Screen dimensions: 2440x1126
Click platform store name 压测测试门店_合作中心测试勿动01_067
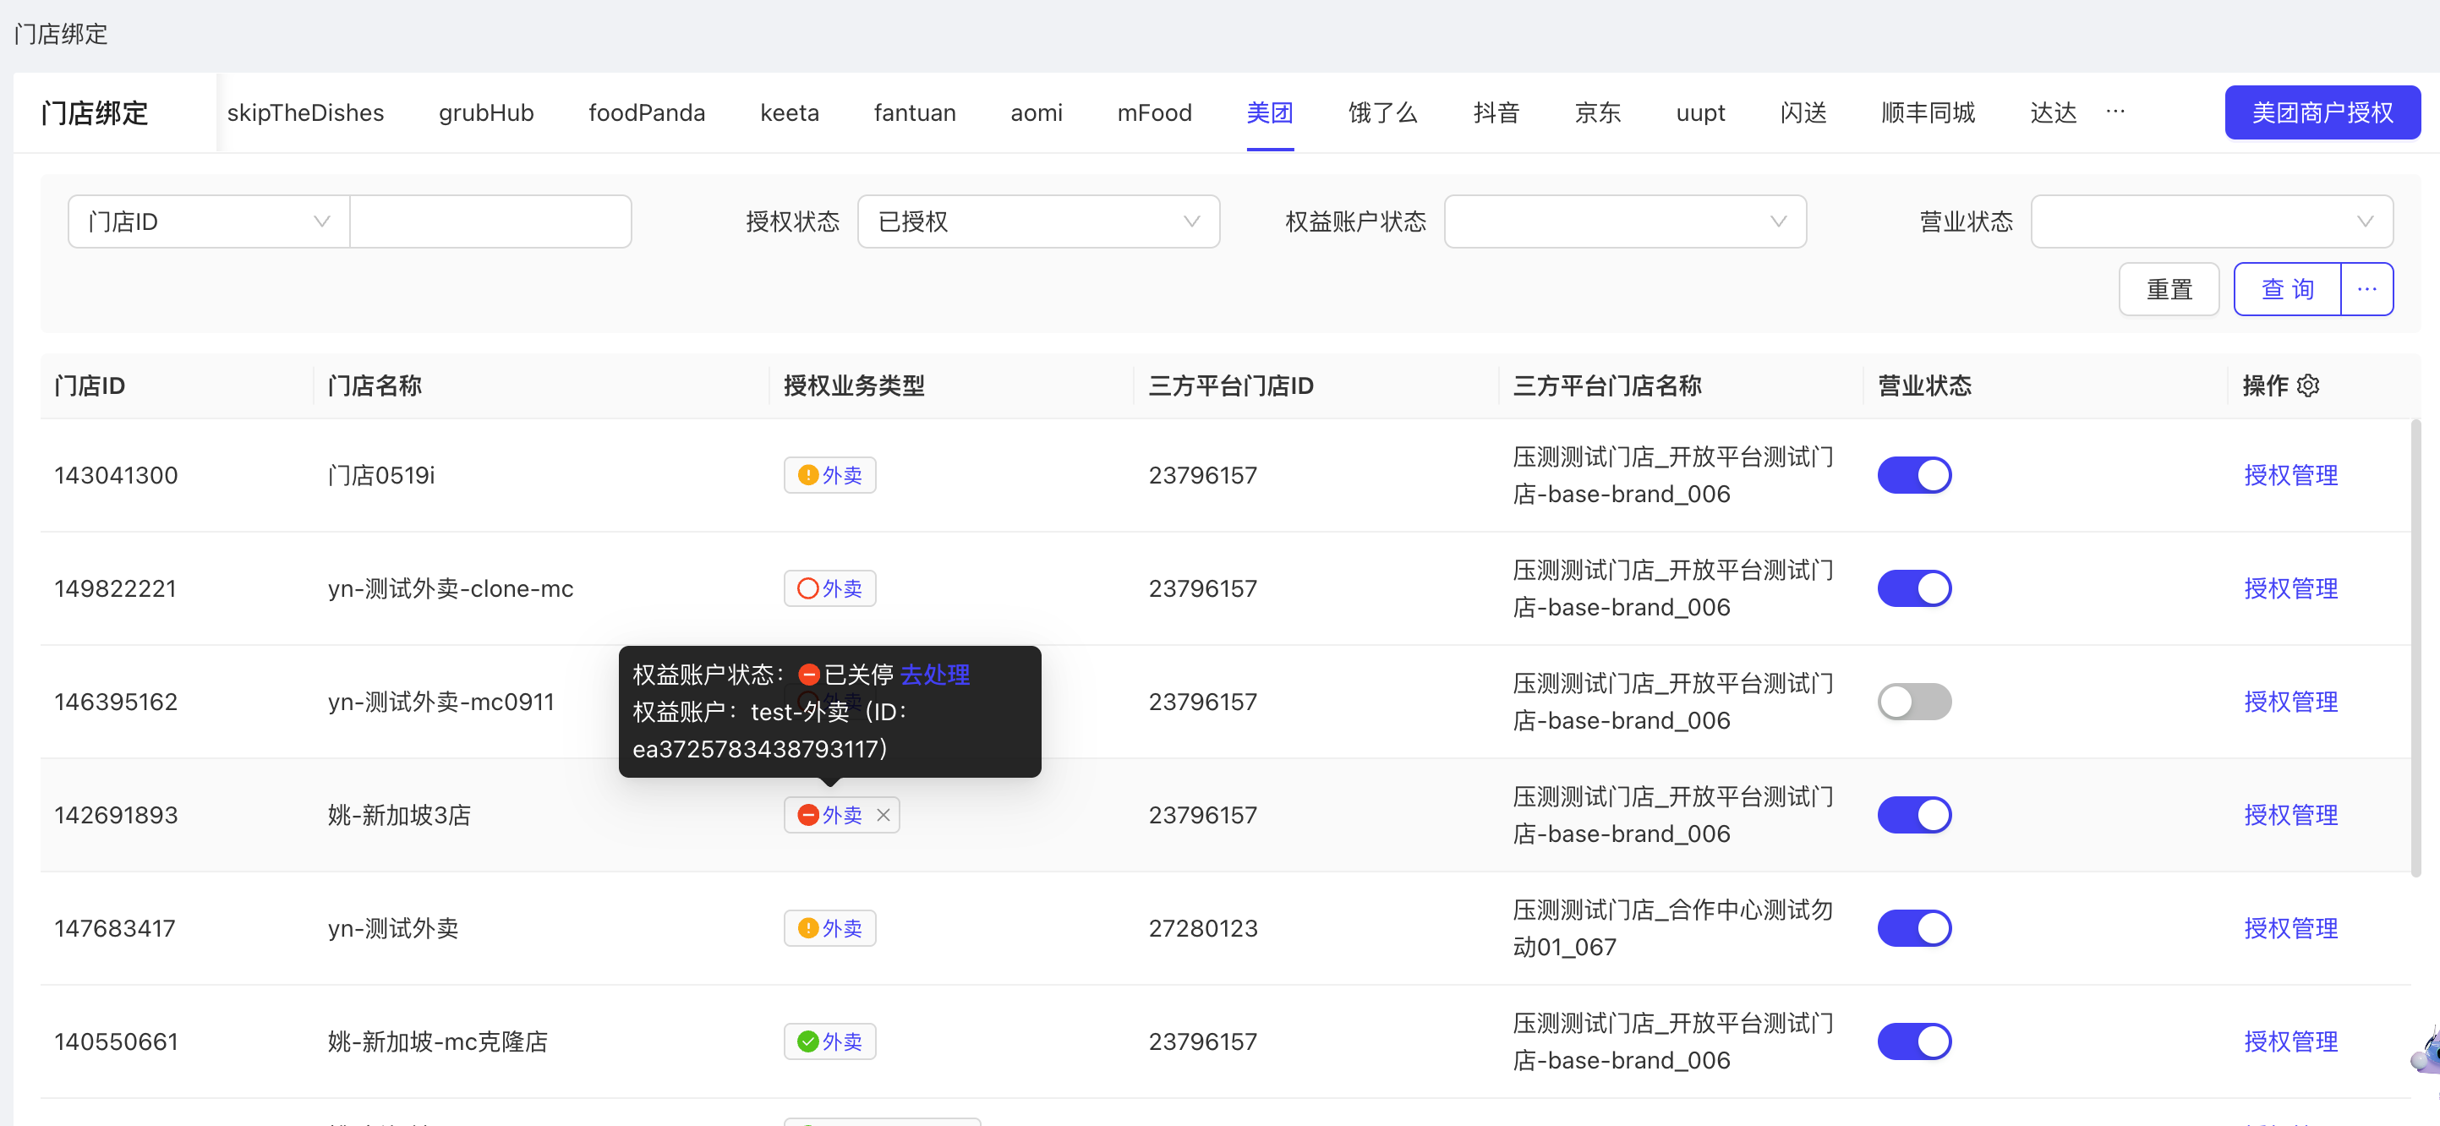pyautogui.click(x=1671, y=929)
